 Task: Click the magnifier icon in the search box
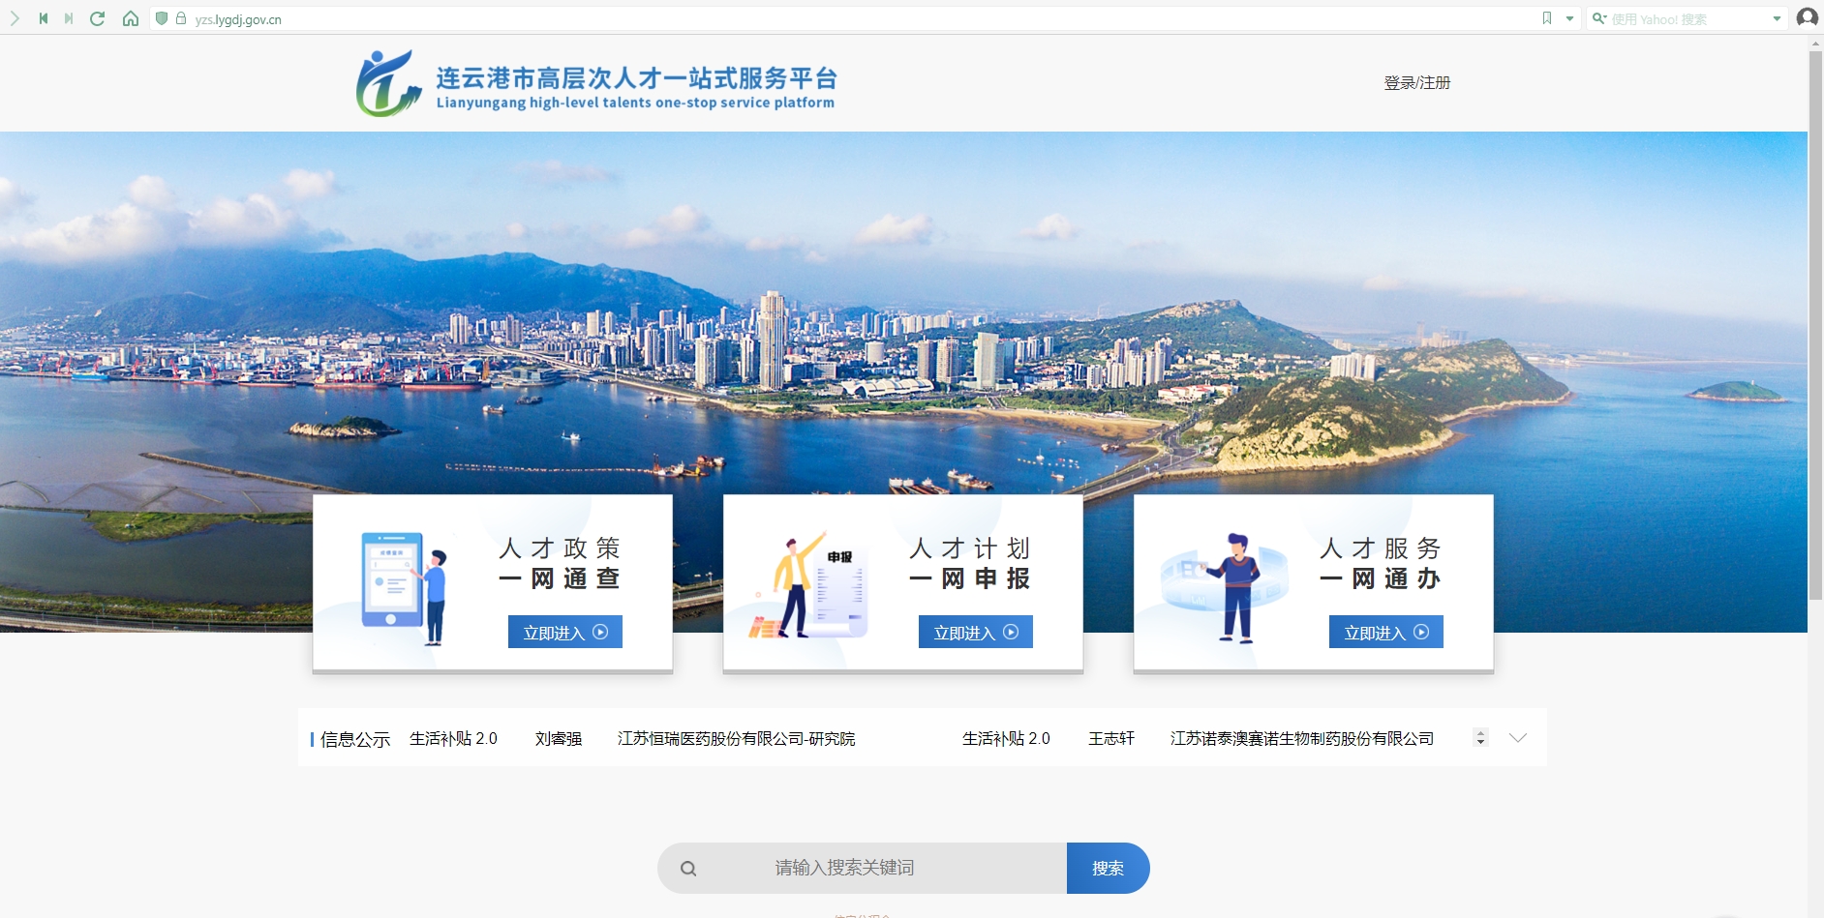(688, 867)
